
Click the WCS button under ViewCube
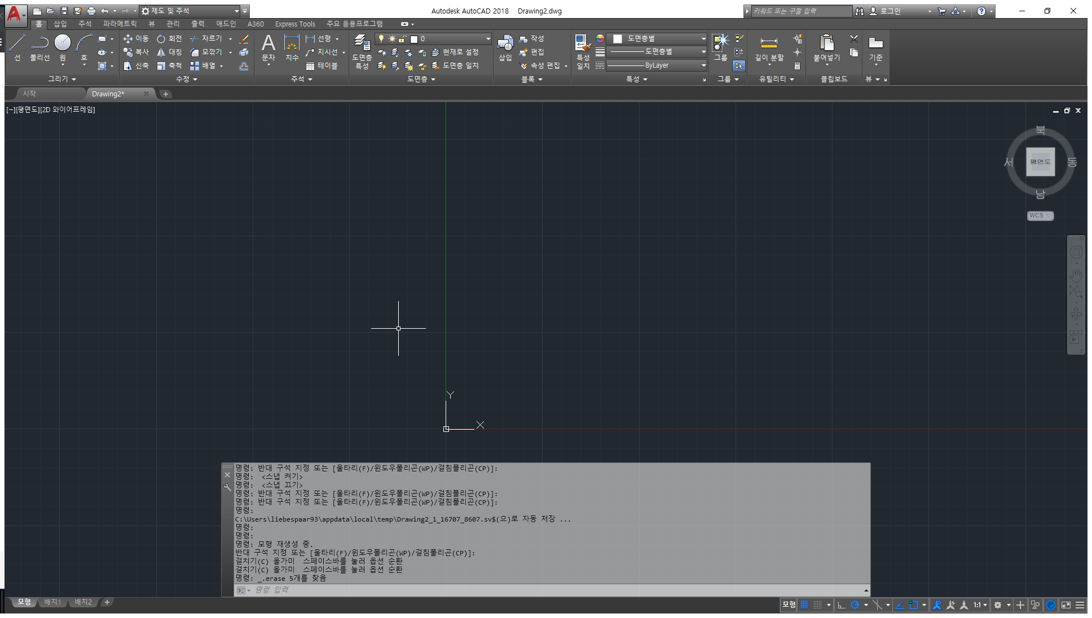(x=1040, y=215)
